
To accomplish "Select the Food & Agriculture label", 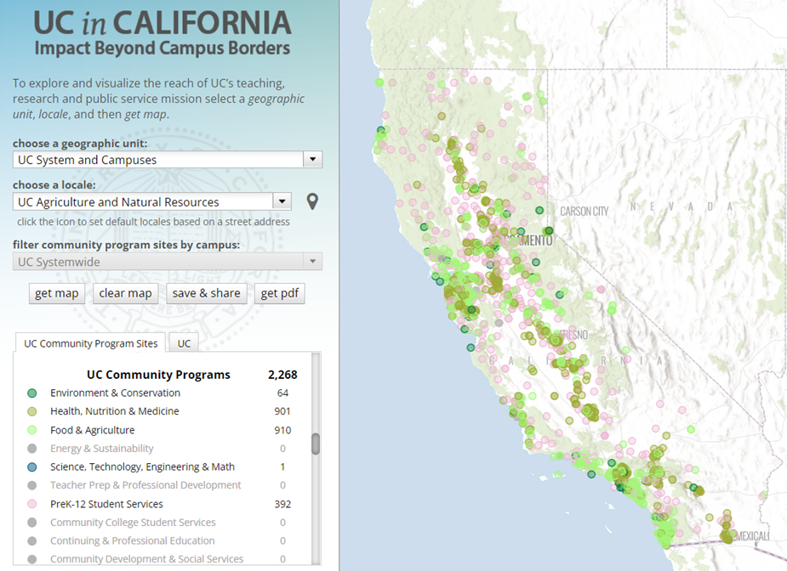I will [x=93, y=430].
